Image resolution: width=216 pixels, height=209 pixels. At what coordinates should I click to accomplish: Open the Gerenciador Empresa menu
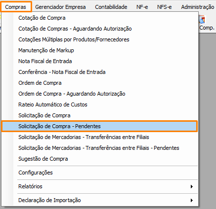pos(60,7)
